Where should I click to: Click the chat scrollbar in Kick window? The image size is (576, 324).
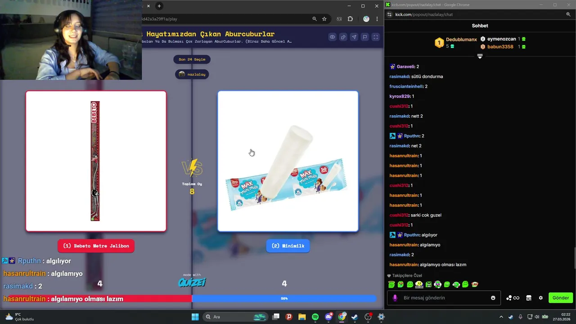pos(574,258)
